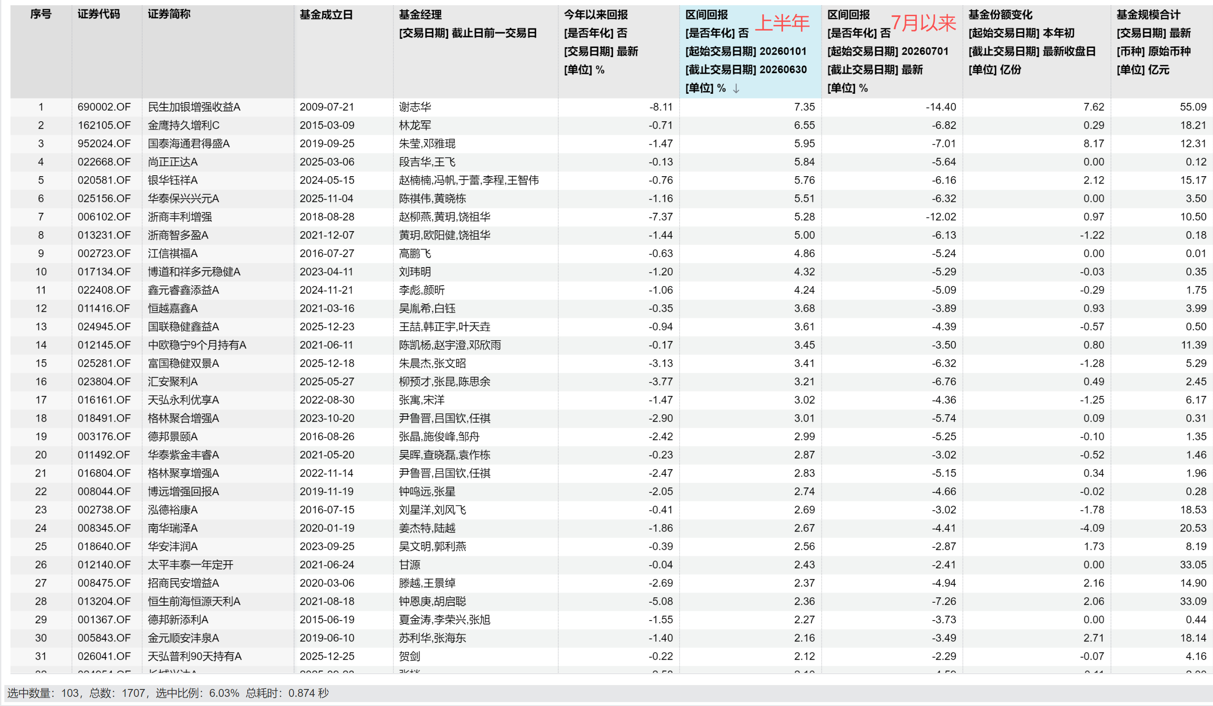Click the 基金成立日 column header
1213x706 pixels.
[x=326, y=14]
